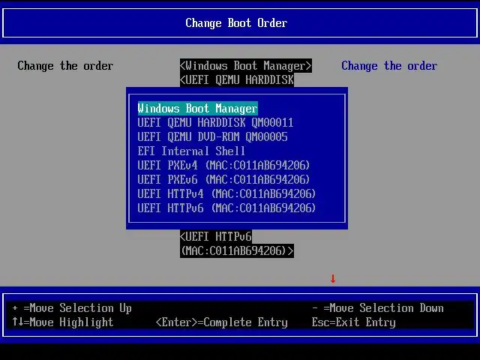Click background <UEFI HTTPv6 field line

[216, 237]
